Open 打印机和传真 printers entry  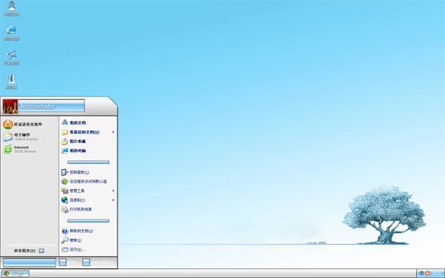coord(76,209)
